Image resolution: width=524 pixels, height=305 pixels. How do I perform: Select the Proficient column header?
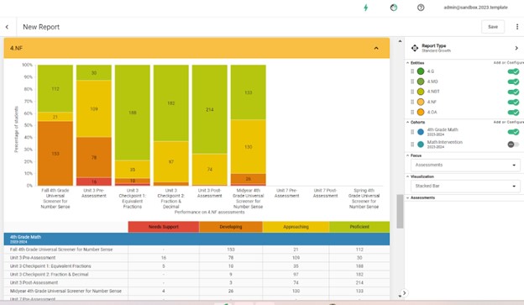[x=359, y=227]
